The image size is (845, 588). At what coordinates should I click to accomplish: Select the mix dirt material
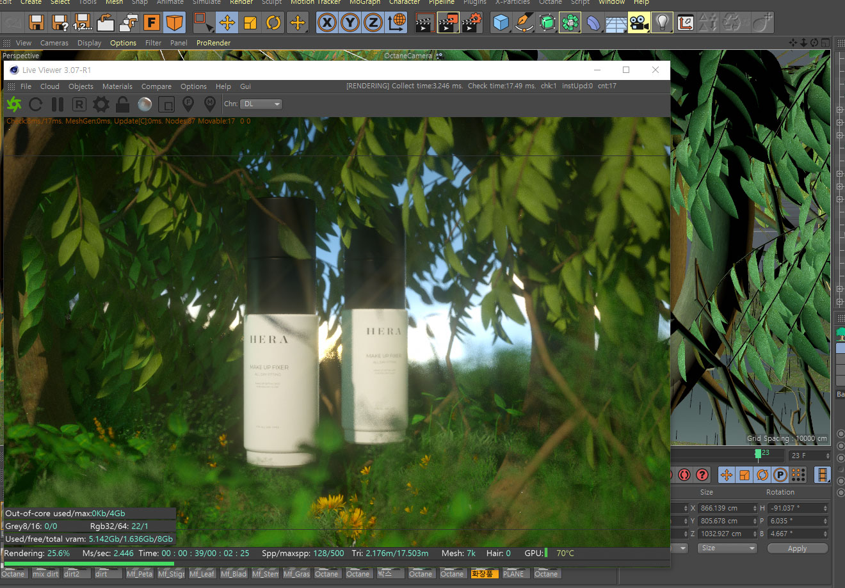[x=45, y=574]
